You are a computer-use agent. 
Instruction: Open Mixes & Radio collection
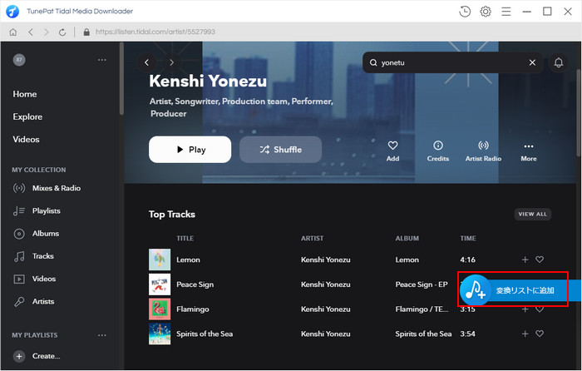pos(47,188)
